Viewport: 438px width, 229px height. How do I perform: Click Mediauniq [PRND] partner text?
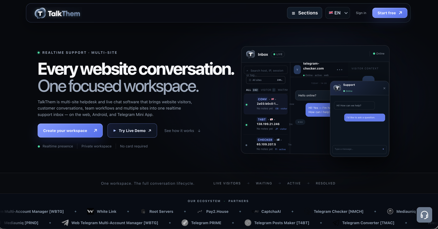21,223
